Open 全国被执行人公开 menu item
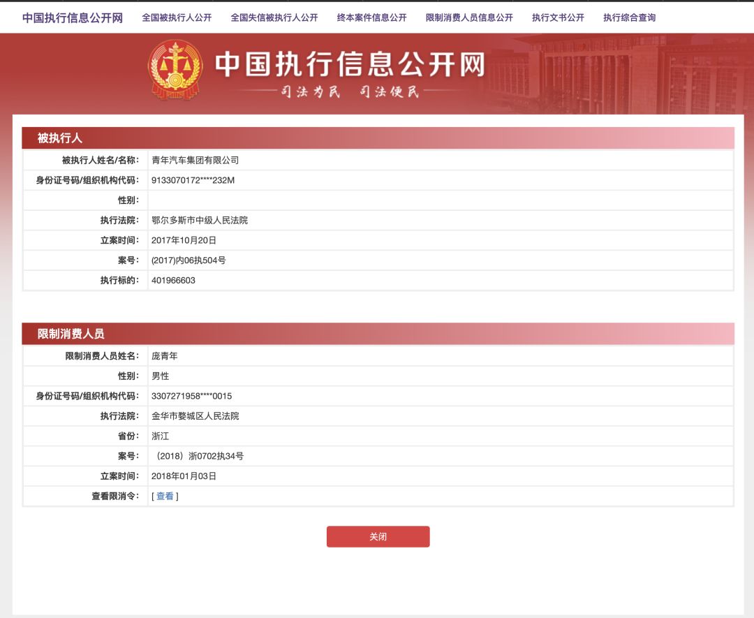Image resolution: width=754 pixels, height=618 pixels. point(177,17)
